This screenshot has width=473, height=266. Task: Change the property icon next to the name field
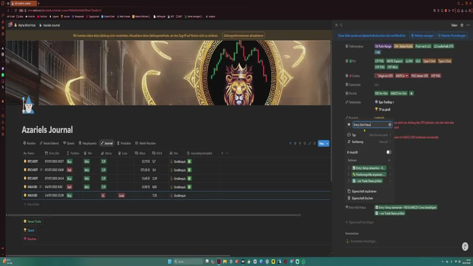(349, 125)
